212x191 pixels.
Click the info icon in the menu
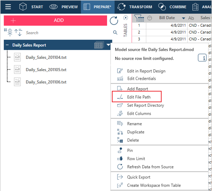(202, 58)
